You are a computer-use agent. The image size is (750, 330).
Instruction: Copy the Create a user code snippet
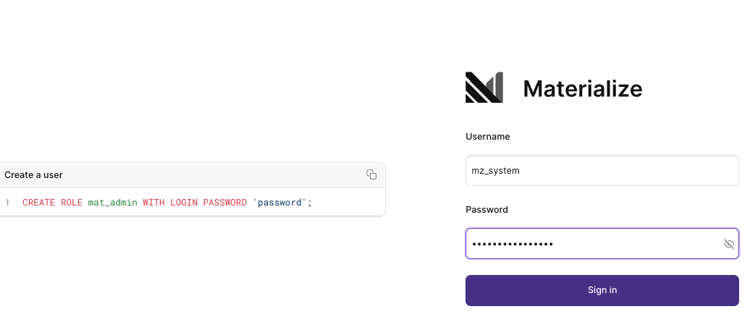(x=371, y=174)
